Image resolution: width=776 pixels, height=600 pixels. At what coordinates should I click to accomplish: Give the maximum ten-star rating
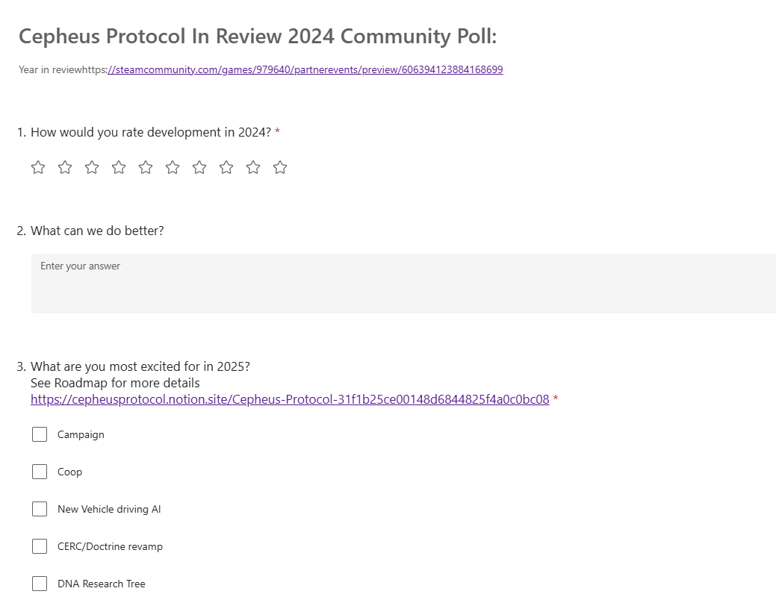pyautogui.click(x=280, y=167)
